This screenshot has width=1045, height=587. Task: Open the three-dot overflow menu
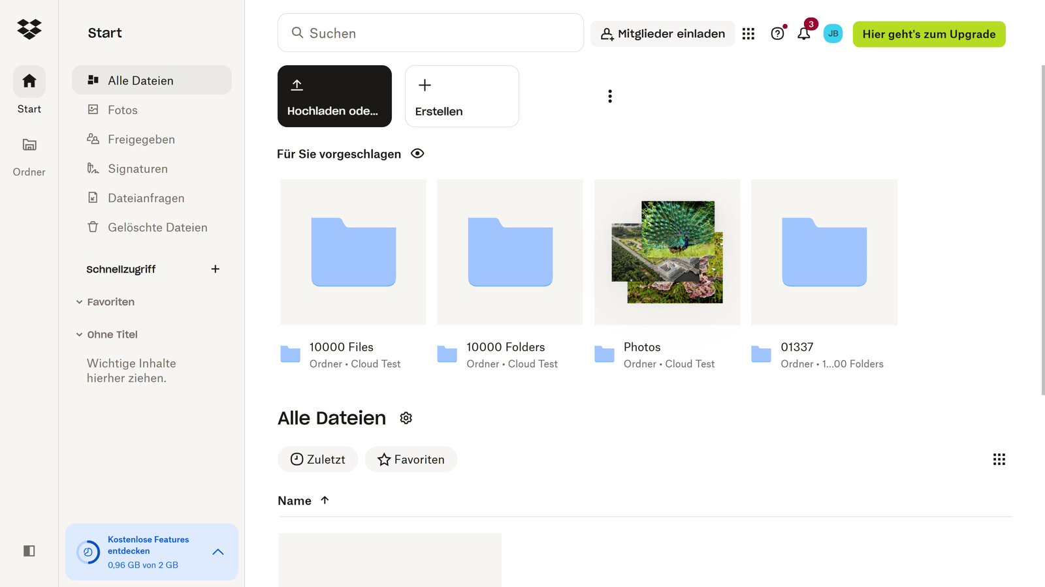(609, 96)
